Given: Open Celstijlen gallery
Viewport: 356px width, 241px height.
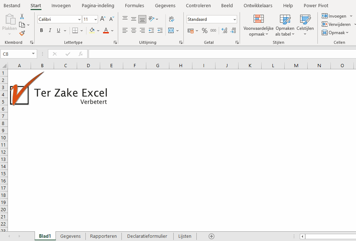Looking at the screenshot, I should pos(305,25).
